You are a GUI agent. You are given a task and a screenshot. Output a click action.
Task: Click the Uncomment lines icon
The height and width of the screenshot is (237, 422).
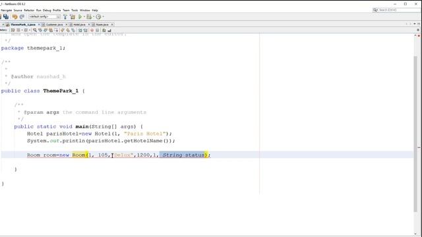click(109, 30)
